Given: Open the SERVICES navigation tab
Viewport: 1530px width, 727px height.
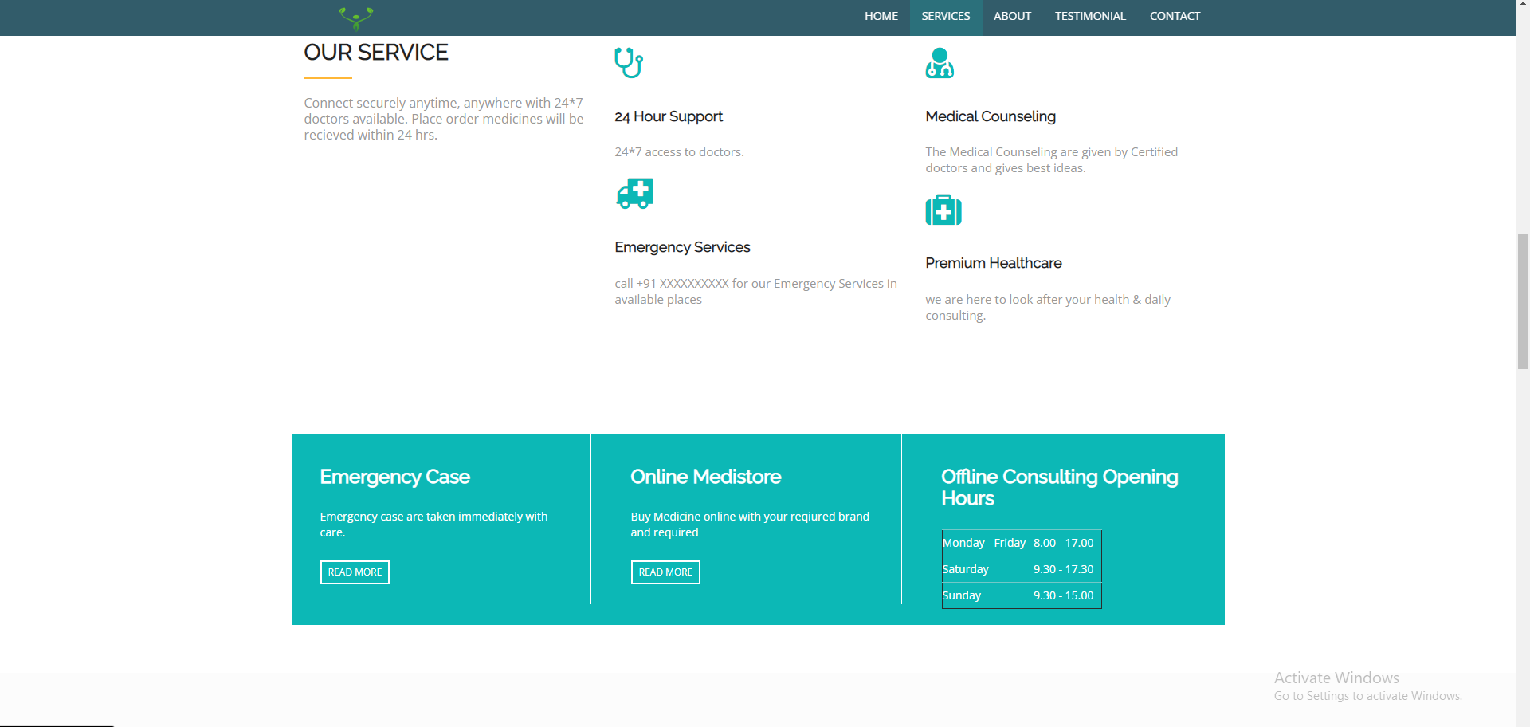Looking at the screenshot, I should pos(946,16).
